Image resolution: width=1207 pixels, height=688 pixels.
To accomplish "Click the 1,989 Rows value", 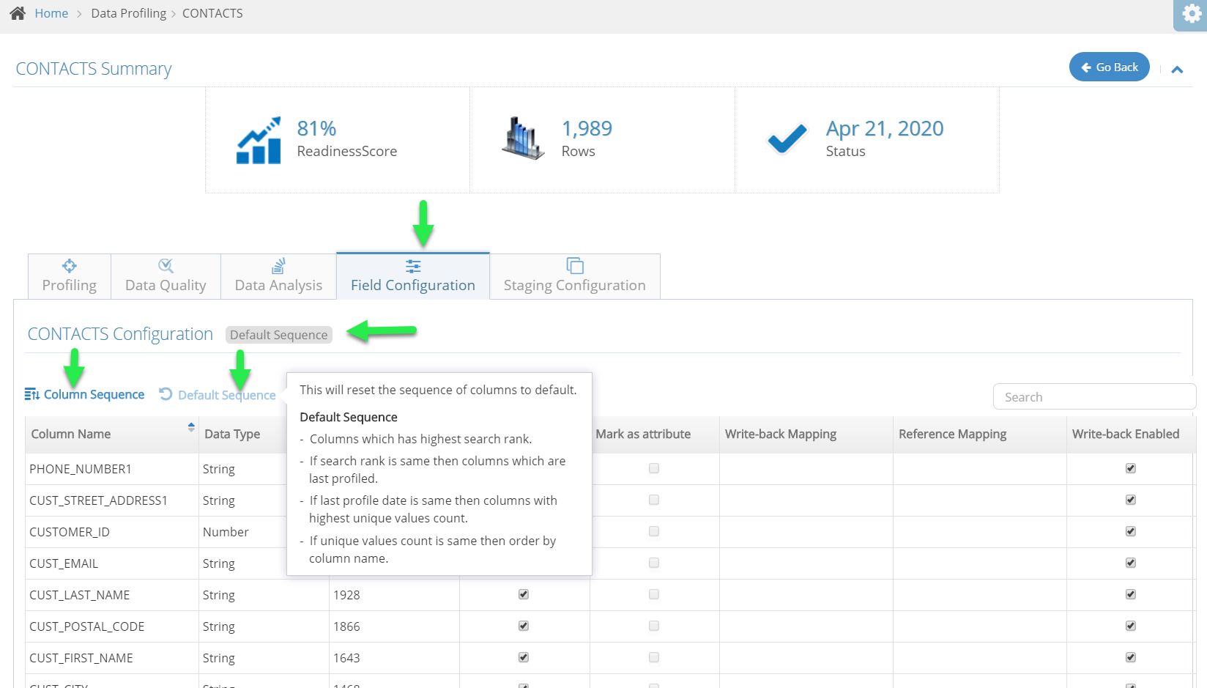I will (x=587, y=128).
